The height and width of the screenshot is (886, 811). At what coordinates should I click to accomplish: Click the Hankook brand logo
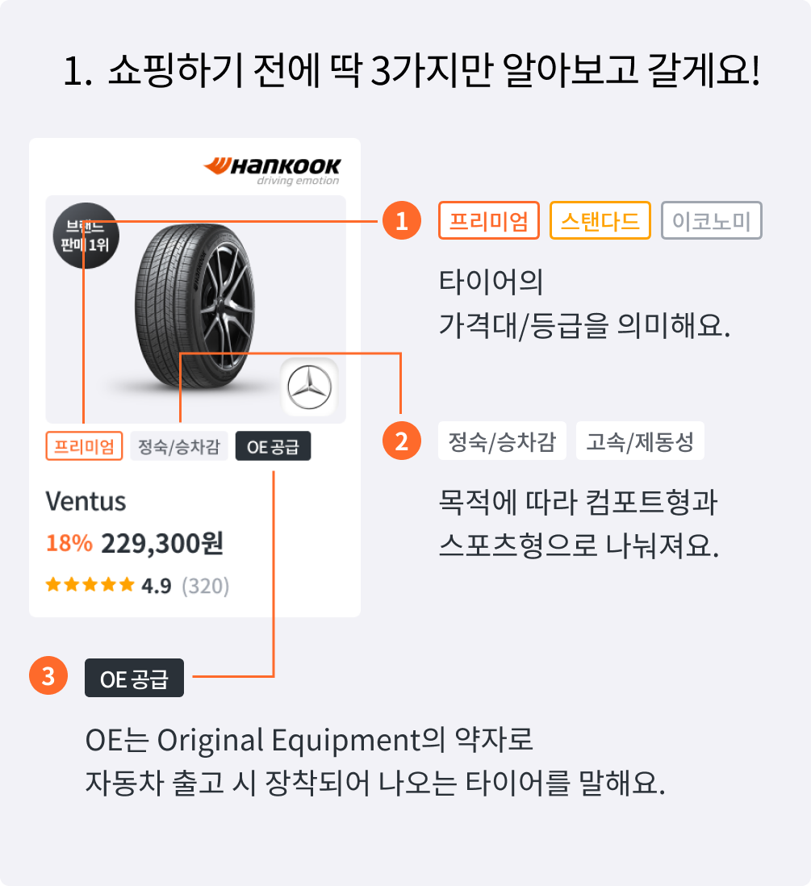272,171
